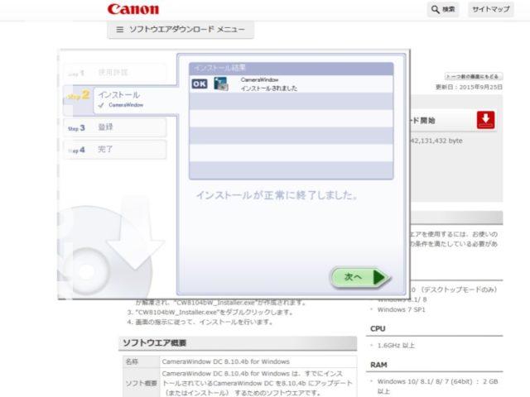Click the CameraWindow camera icon
530x397 pixels.
pyautogui.click(x=221, y=84)
